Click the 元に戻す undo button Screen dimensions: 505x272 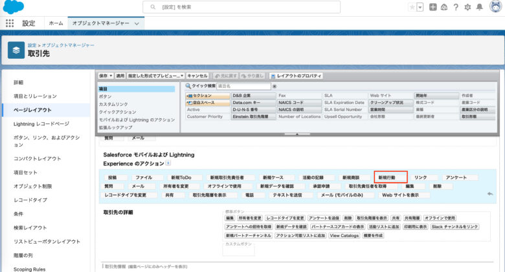[x=226, y=76]
